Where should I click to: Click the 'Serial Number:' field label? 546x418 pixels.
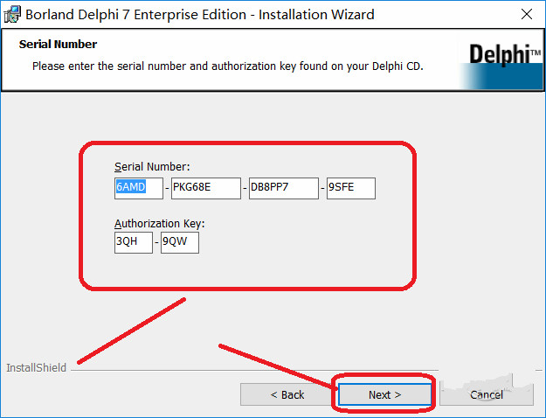click(x=152, y=167)
